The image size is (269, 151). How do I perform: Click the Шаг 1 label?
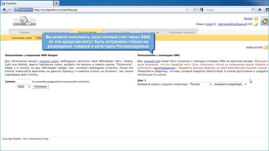(x=142, y=80)
